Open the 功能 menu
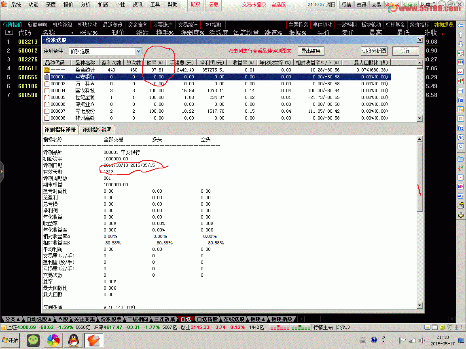This screenshot has width=466, height=349. (33, 5)
